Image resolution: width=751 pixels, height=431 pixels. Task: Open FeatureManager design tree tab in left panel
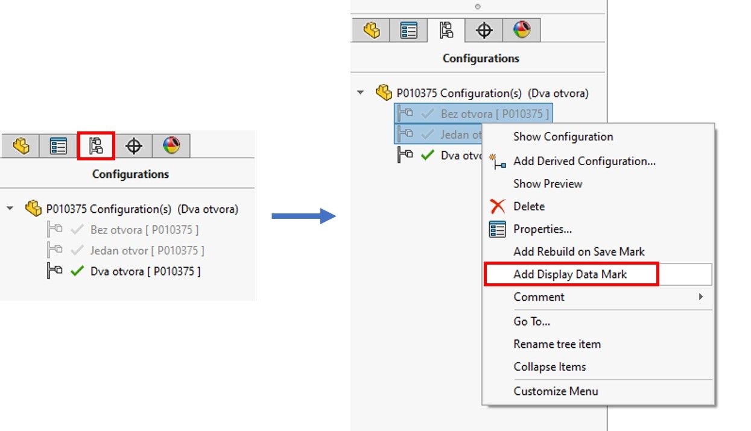21,146
